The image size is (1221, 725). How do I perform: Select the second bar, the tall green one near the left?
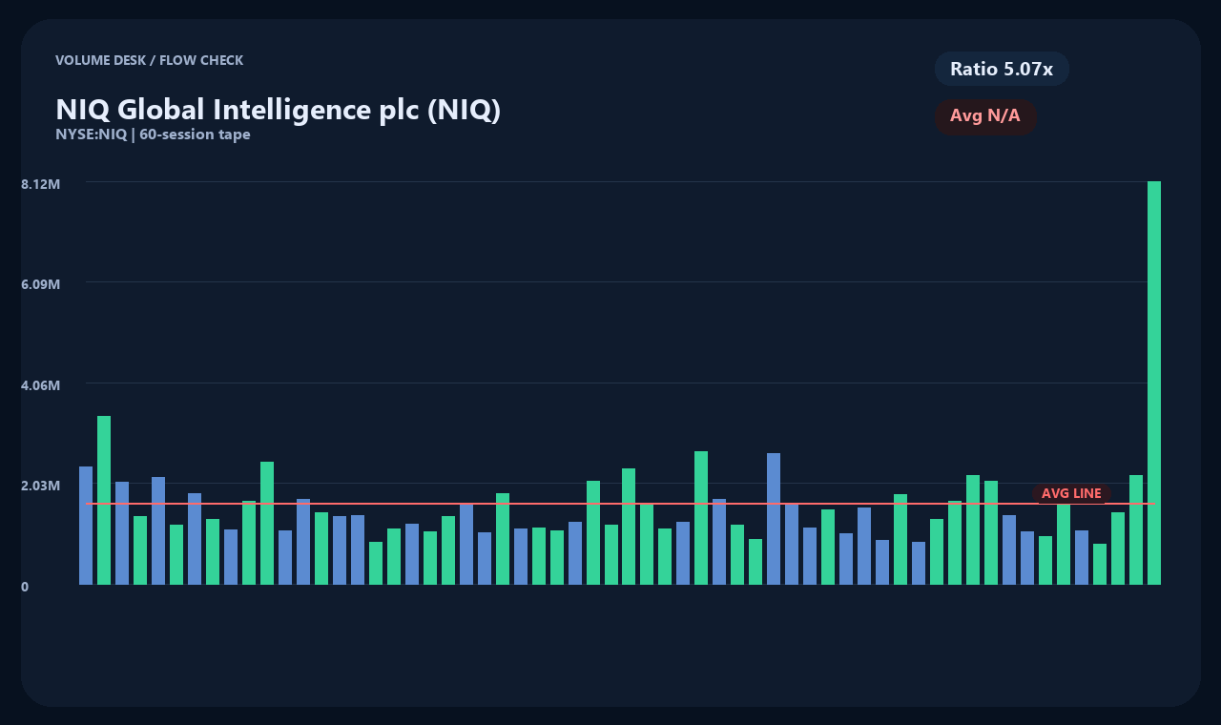point(104,500)
